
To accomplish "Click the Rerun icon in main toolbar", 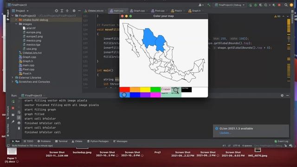I will [250, 5].
